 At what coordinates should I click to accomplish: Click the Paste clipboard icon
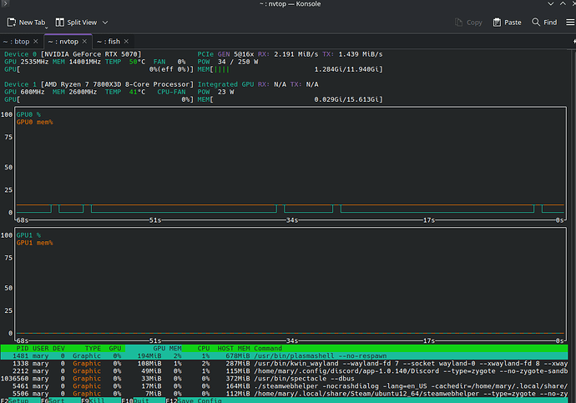497,23
